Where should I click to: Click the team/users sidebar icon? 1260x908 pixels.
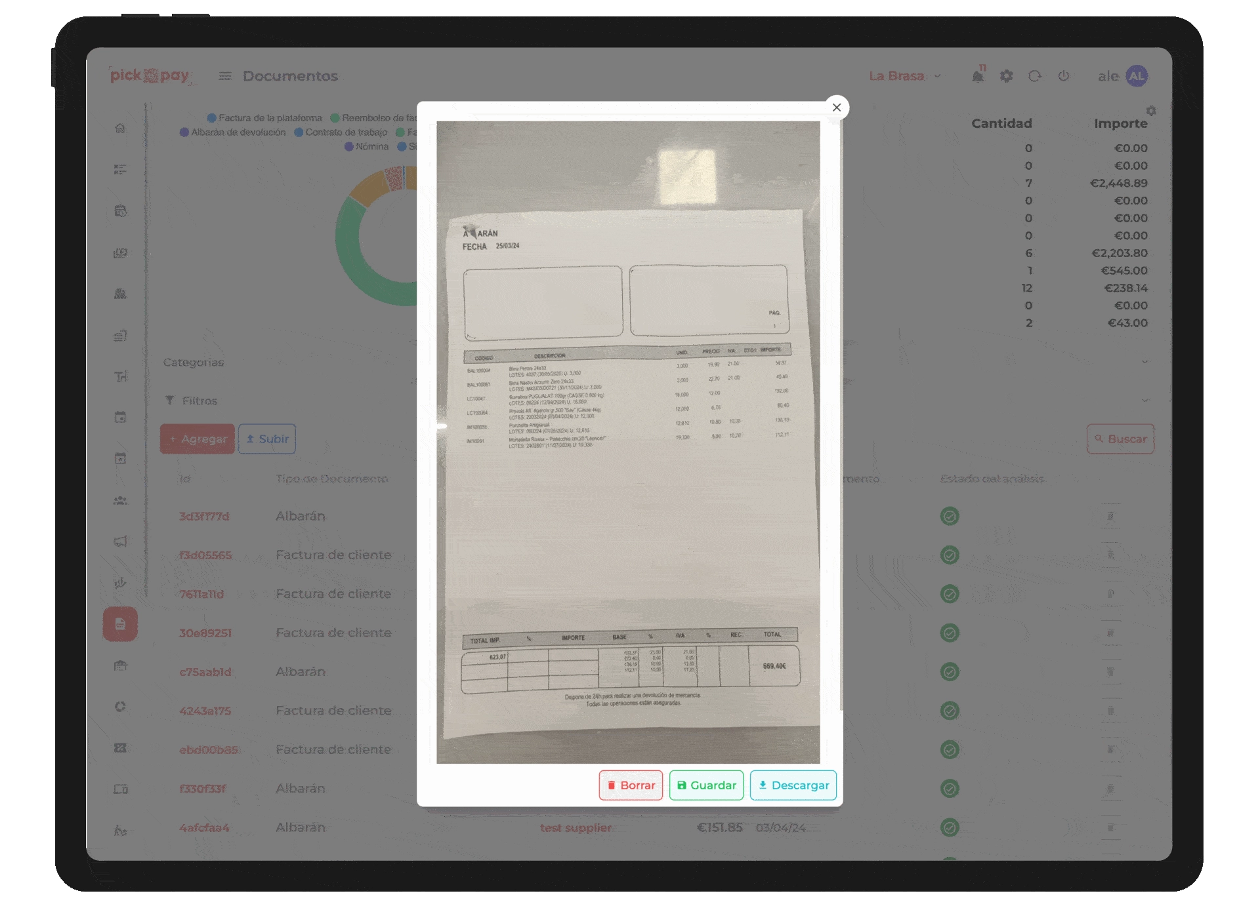119,500
